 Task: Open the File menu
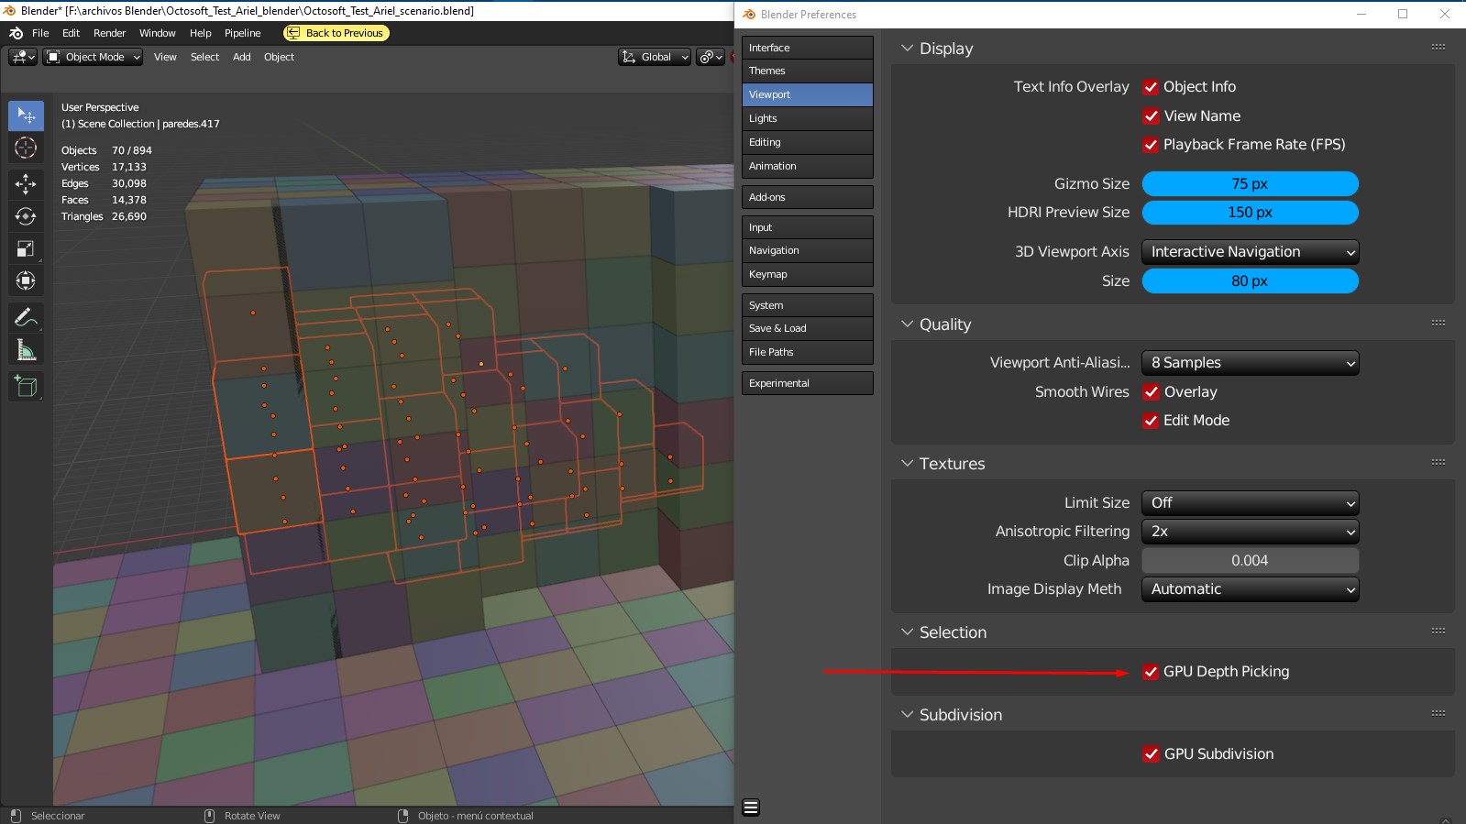point(40,33)
